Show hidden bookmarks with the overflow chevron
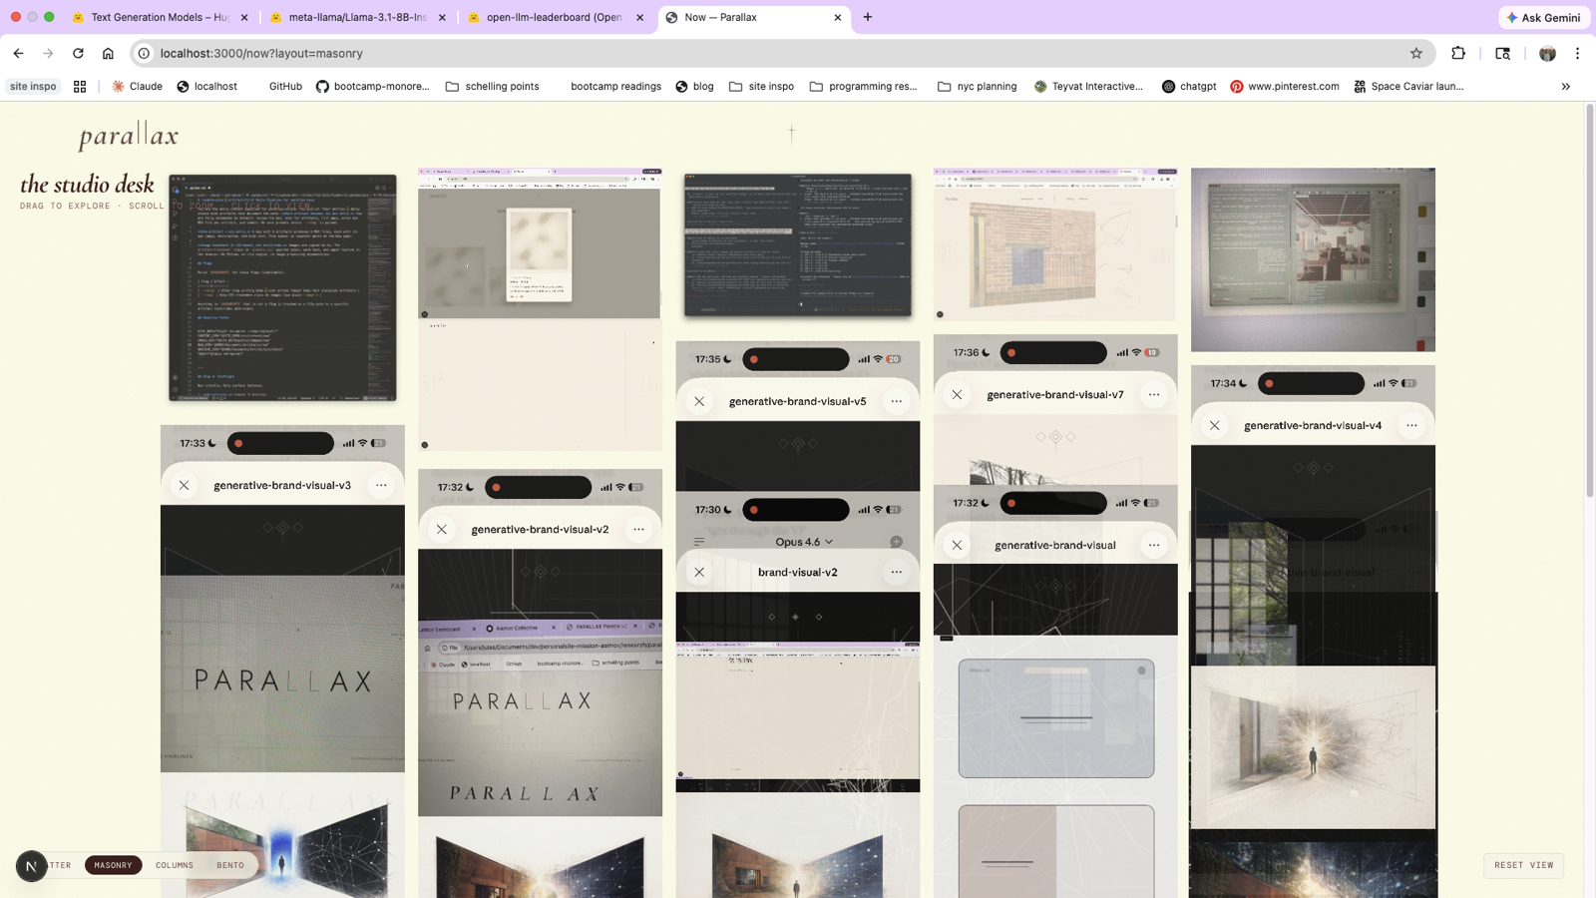Image resolution: width=1596 pixels, height=898 pixels. pyautogui.click(x=1565, y=87)
